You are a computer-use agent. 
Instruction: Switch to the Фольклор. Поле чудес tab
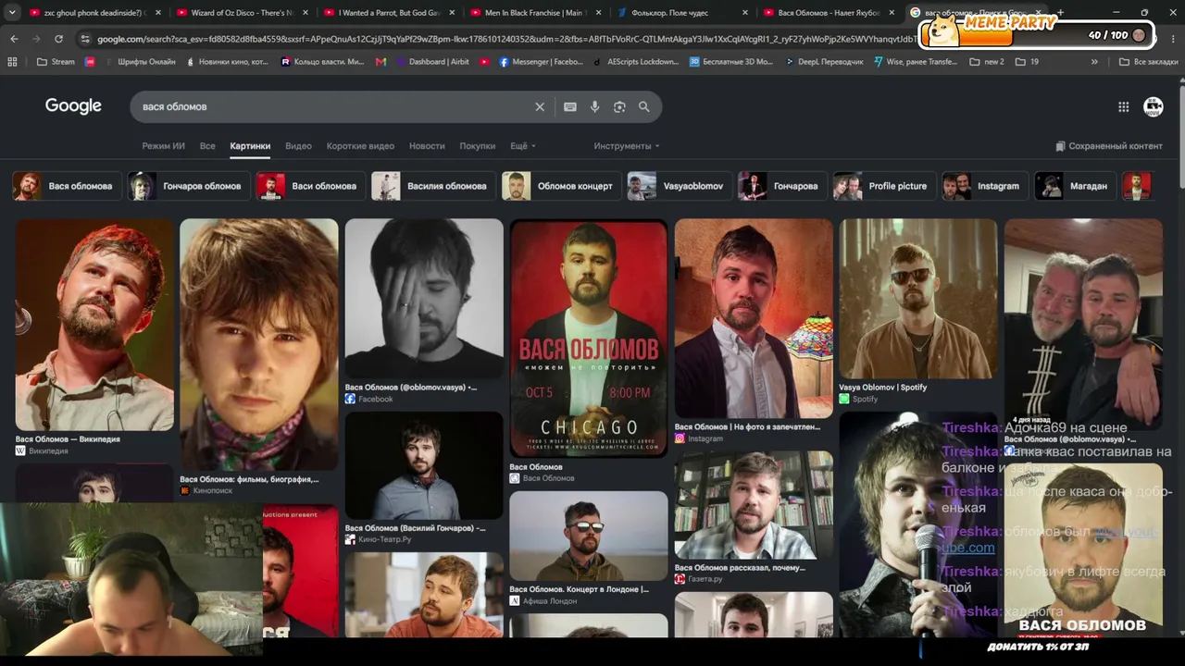682,13
